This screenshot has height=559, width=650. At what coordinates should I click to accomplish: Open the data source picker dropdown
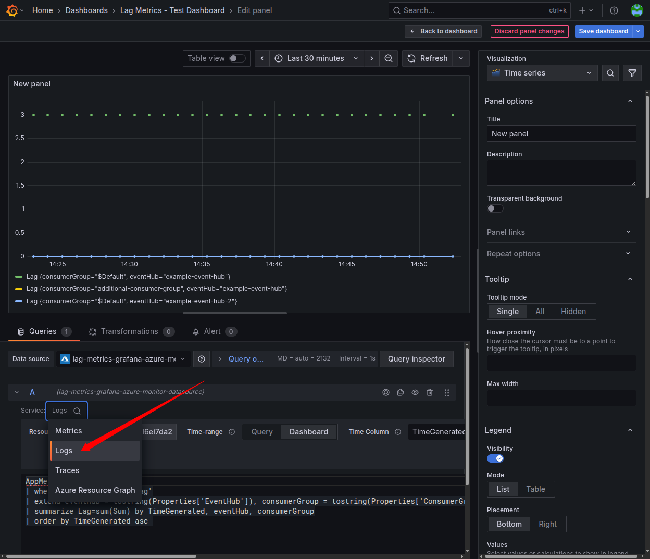[x=123, y=359]
